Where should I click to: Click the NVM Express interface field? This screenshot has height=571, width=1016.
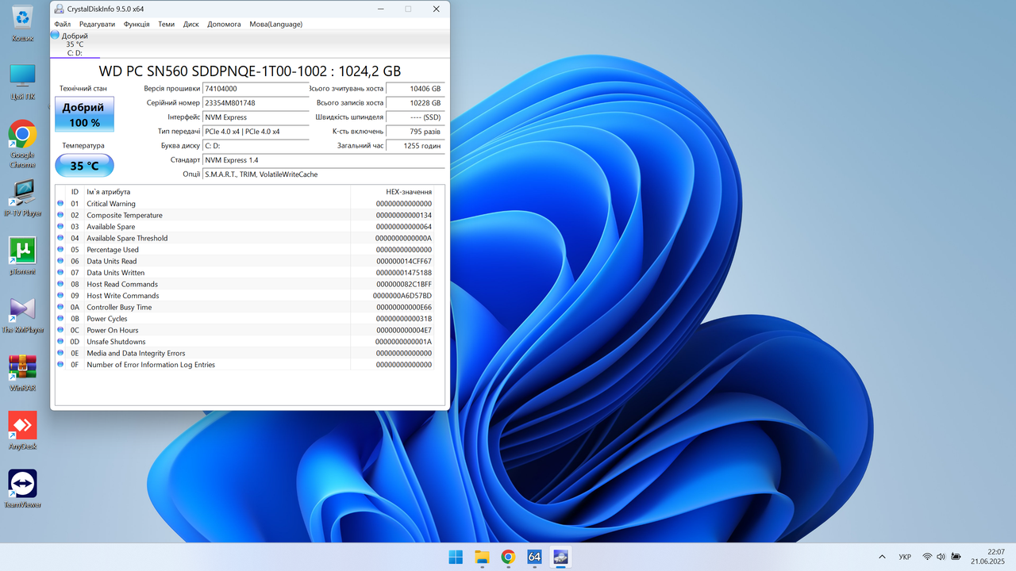pos(256,117)
